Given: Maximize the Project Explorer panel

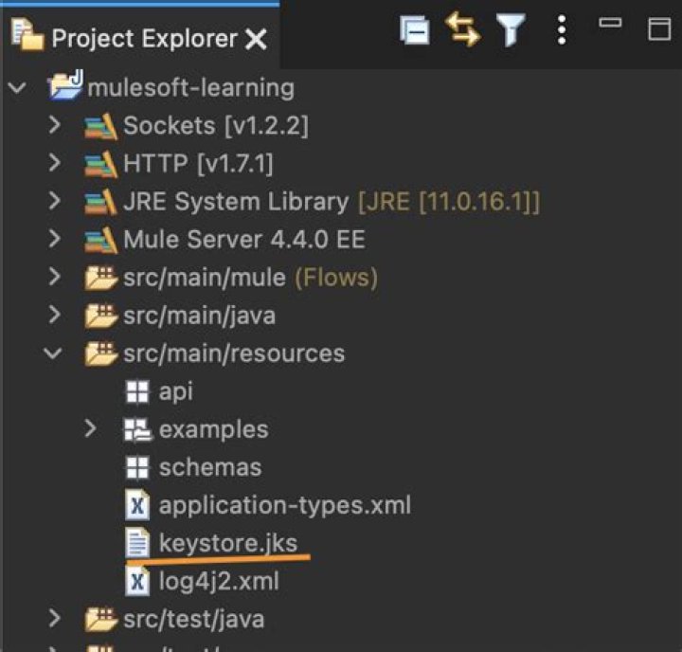Looking at the screenshot, I should pos(659,29).
